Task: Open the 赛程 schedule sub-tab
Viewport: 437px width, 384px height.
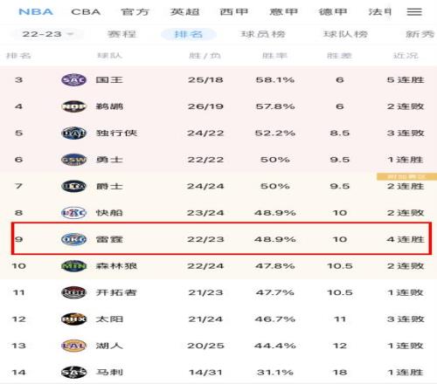Action: (x=121, y=34)
